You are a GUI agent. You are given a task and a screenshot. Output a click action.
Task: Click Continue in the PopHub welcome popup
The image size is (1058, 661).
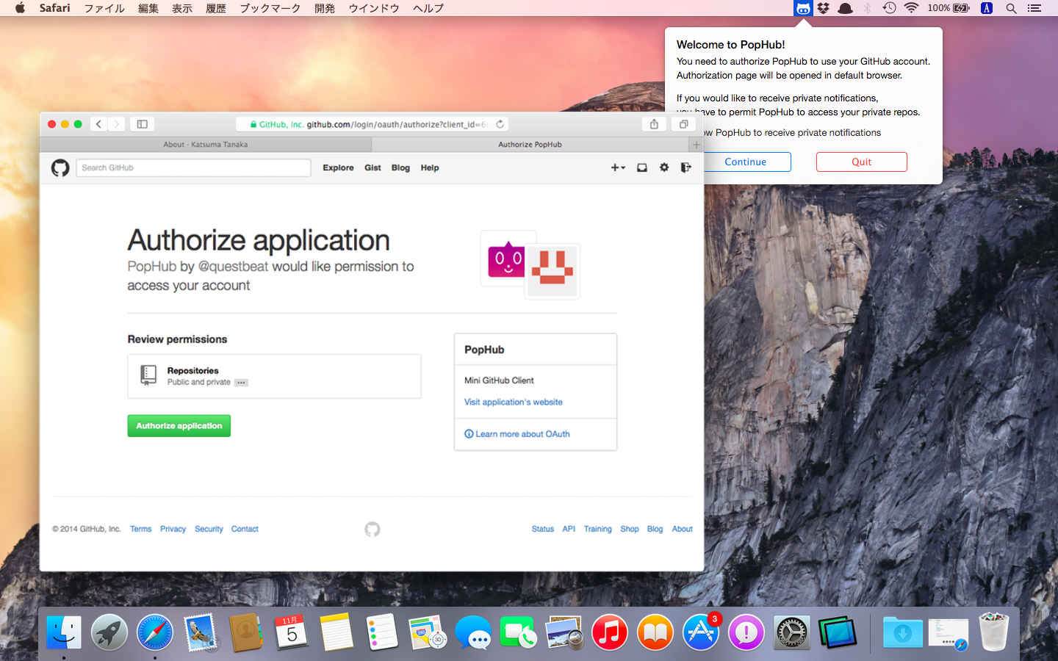pyautogui.click(x=745, y=162)
